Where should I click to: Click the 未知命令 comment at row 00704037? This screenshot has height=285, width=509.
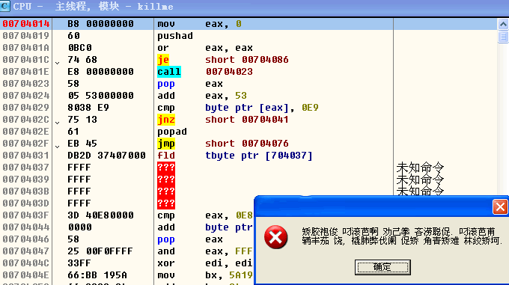(420, 168)
